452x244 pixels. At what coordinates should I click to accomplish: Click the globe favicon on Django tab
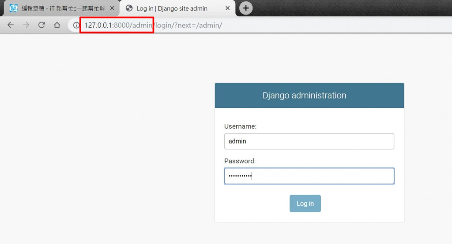(129, 8)
